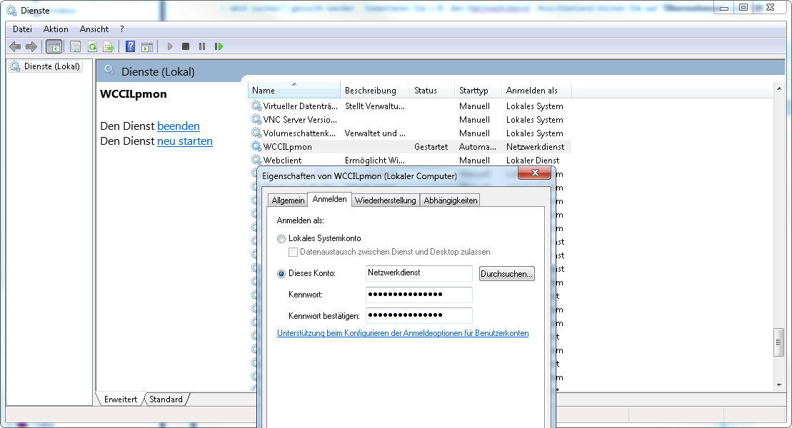This screenshot has height=428, width=792.
Task: Switch to the Wiederherstellung tab
Action: [x=385, y=200]
